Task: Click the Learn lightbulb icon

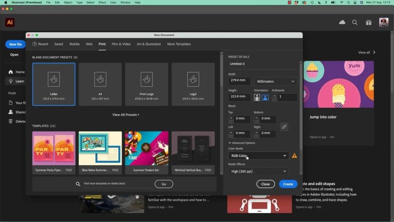Action: pyautogui.click(x=10, y=81)
